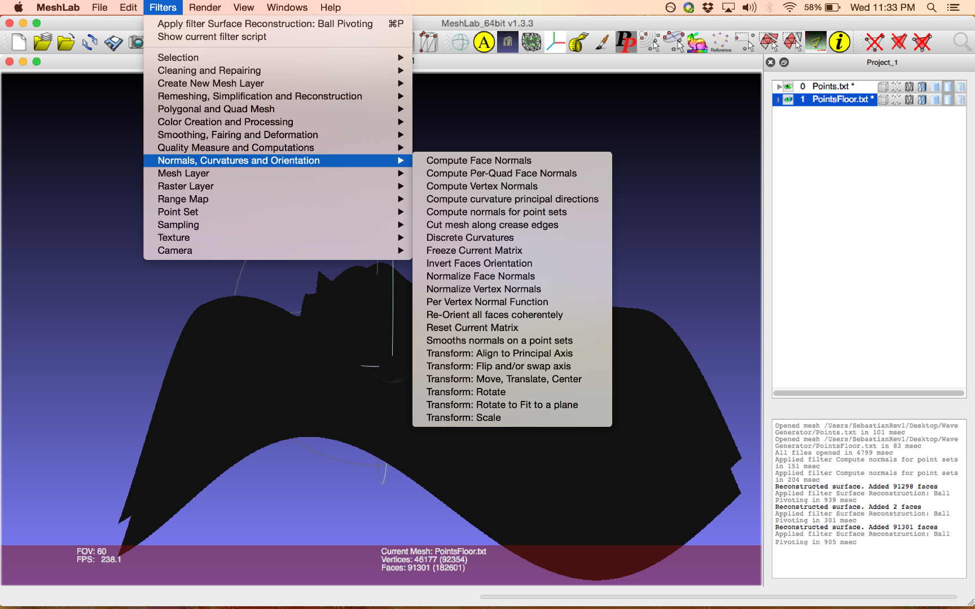The height and width of the screenshot is (609, 975).
Task: Select the paintbrush Z-painting tool
Action: point(602,42)
